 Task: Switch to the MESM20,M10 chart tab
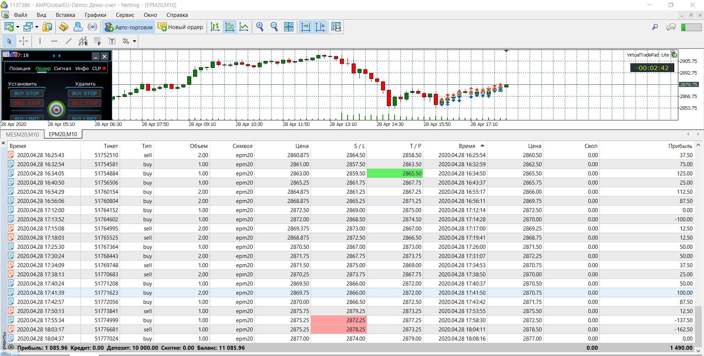coord(22,134)
